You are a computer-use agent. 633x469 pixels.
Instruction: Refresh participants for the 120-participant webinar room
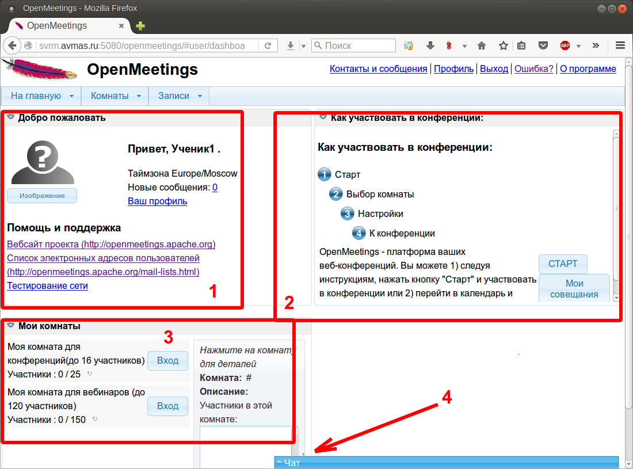coord(95,419)
